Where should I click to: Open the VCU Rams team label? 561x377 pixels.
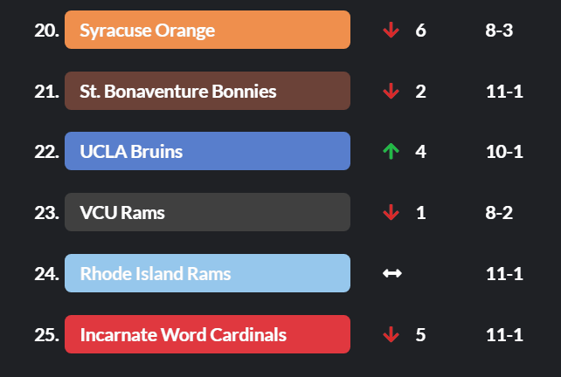(207, 212)
